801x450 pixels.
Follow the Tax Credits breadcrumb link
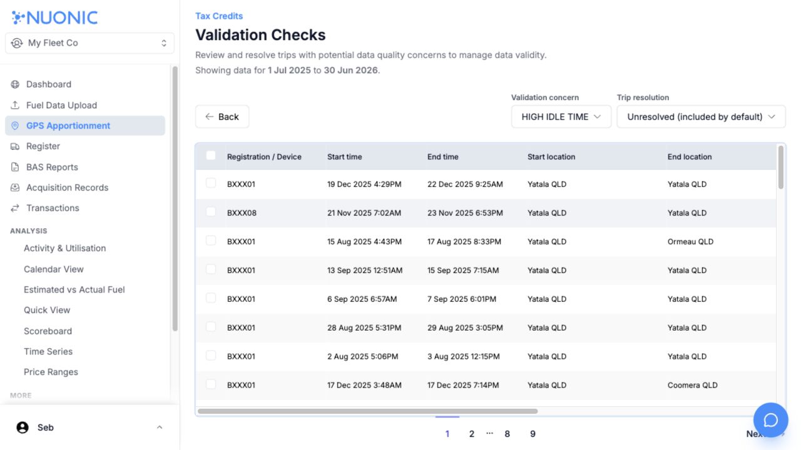(x=219, y=16)
